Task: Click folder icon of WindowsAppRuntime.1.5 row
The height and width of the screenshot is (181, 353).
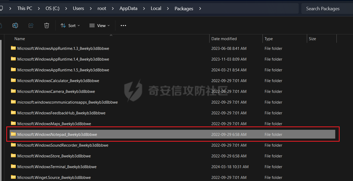Action: coord(13,70)
